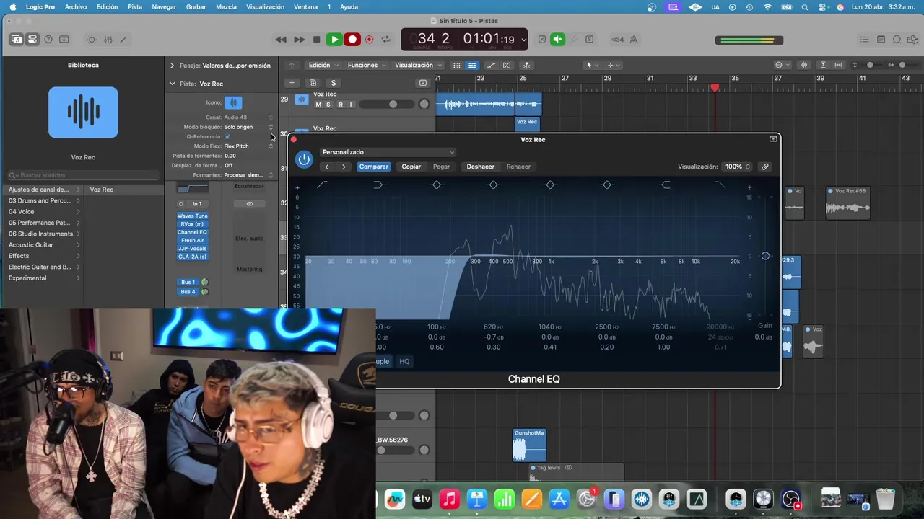Viewport: 924px width, 519px height.
Task: Click the Rewind transport button
Action: (281, 40)
